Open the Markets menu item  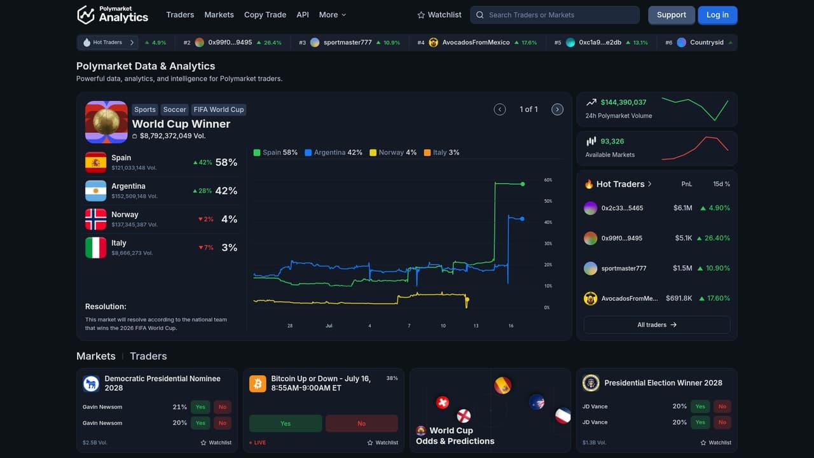(x=219, y=15)
